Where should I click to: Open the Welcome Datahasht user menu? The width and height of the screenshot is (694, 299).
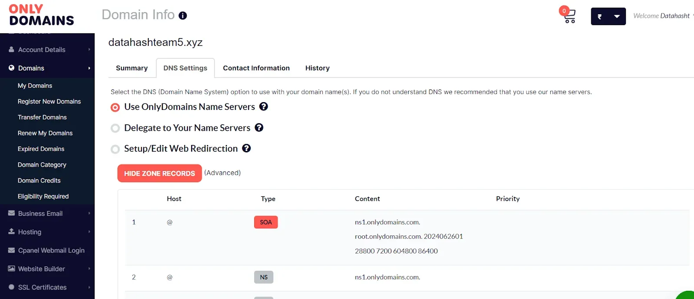coord(662,16)
